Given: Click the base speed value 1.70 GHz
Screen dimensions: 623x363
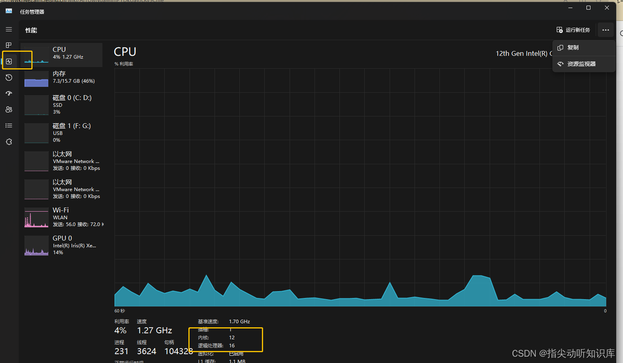Looking at the screenshot, I should 239,322.
